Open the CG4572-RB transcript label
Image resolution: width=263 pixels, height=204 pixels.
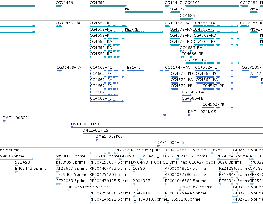tap(181, 35)
